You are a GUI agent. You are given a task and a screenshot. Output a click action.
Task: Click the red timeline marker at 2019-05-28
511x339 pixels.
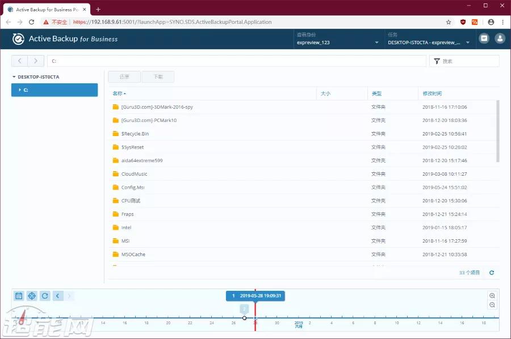point(255,317)
